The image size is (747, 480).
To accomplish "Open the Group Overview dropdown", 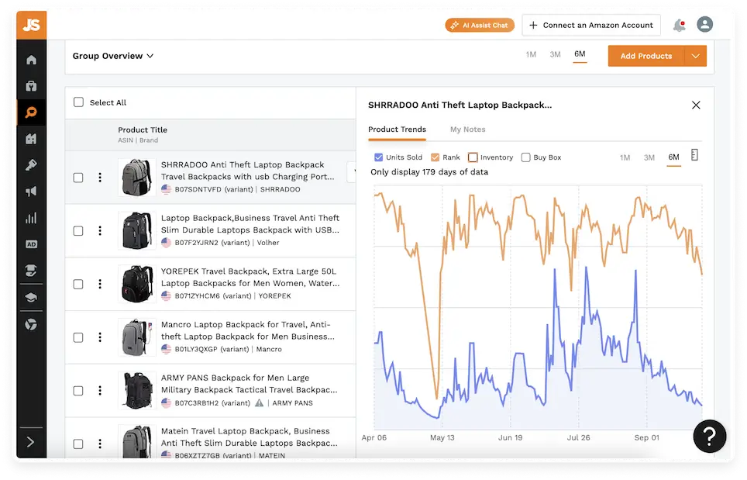I will (113, 56).
